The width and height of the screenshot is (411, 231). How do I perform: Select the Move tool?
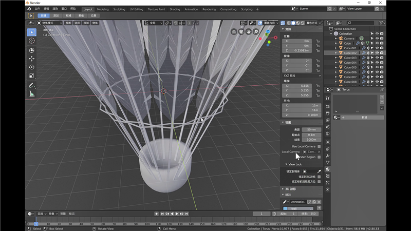point(32,59)
